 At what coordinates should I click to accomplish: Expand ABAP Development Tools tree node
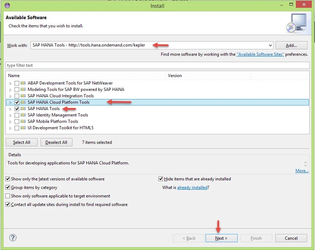click(10, 83)
